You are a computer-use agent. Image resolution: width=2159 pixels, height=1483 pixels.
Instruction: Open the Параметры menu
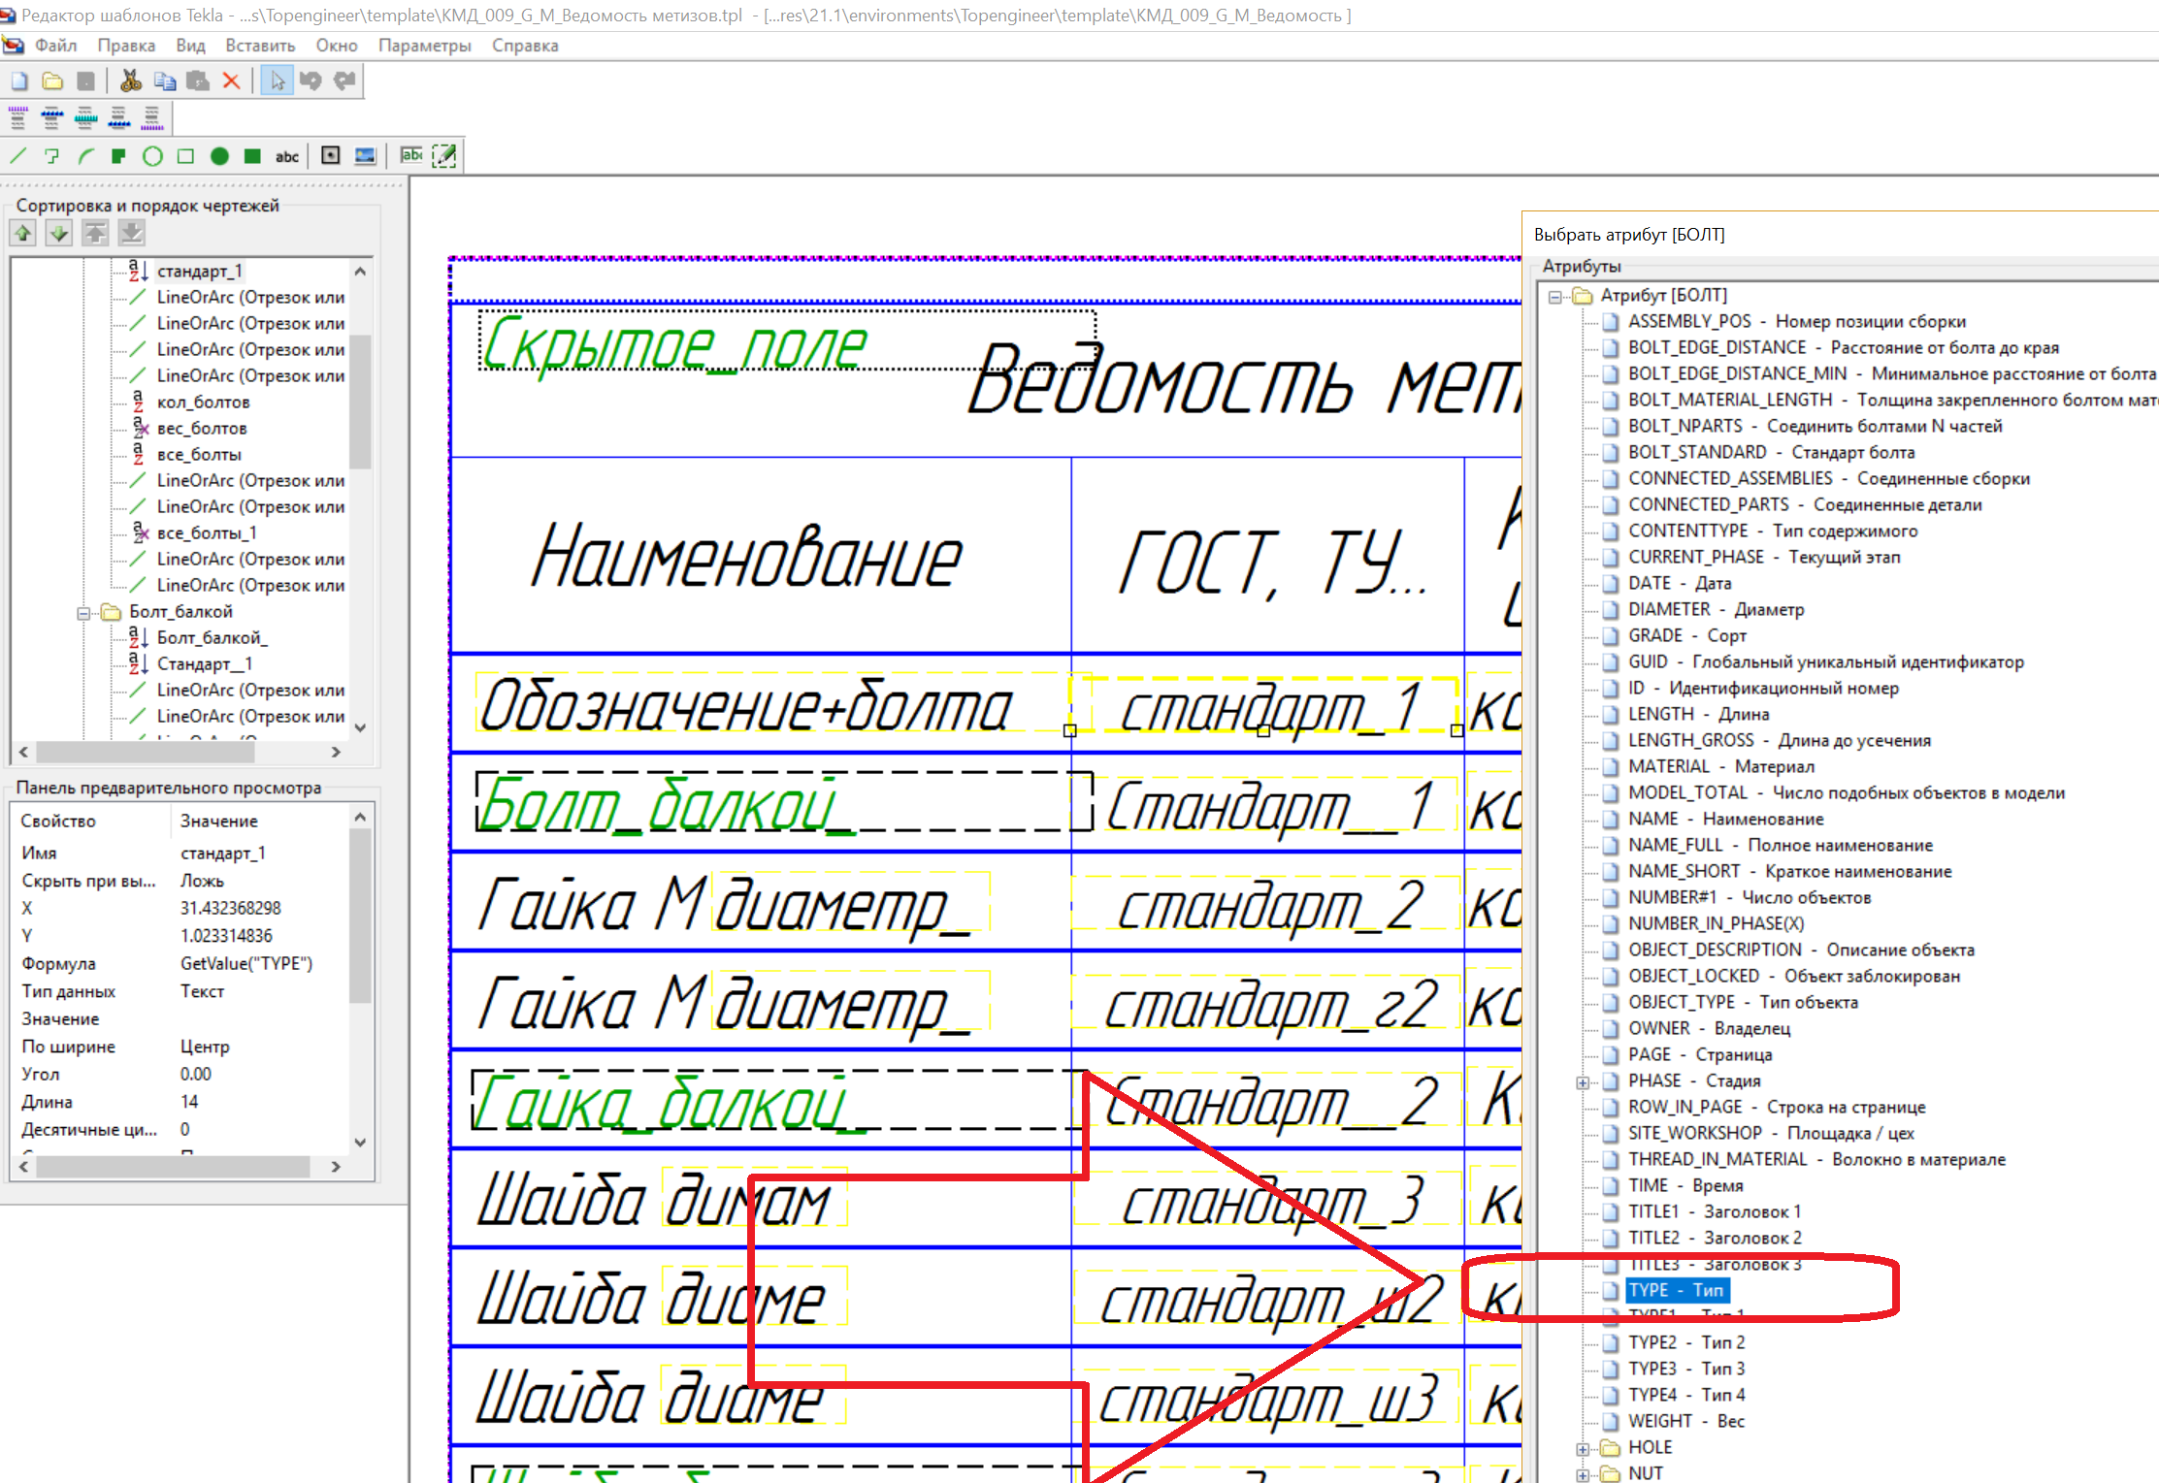pos(424,46)
